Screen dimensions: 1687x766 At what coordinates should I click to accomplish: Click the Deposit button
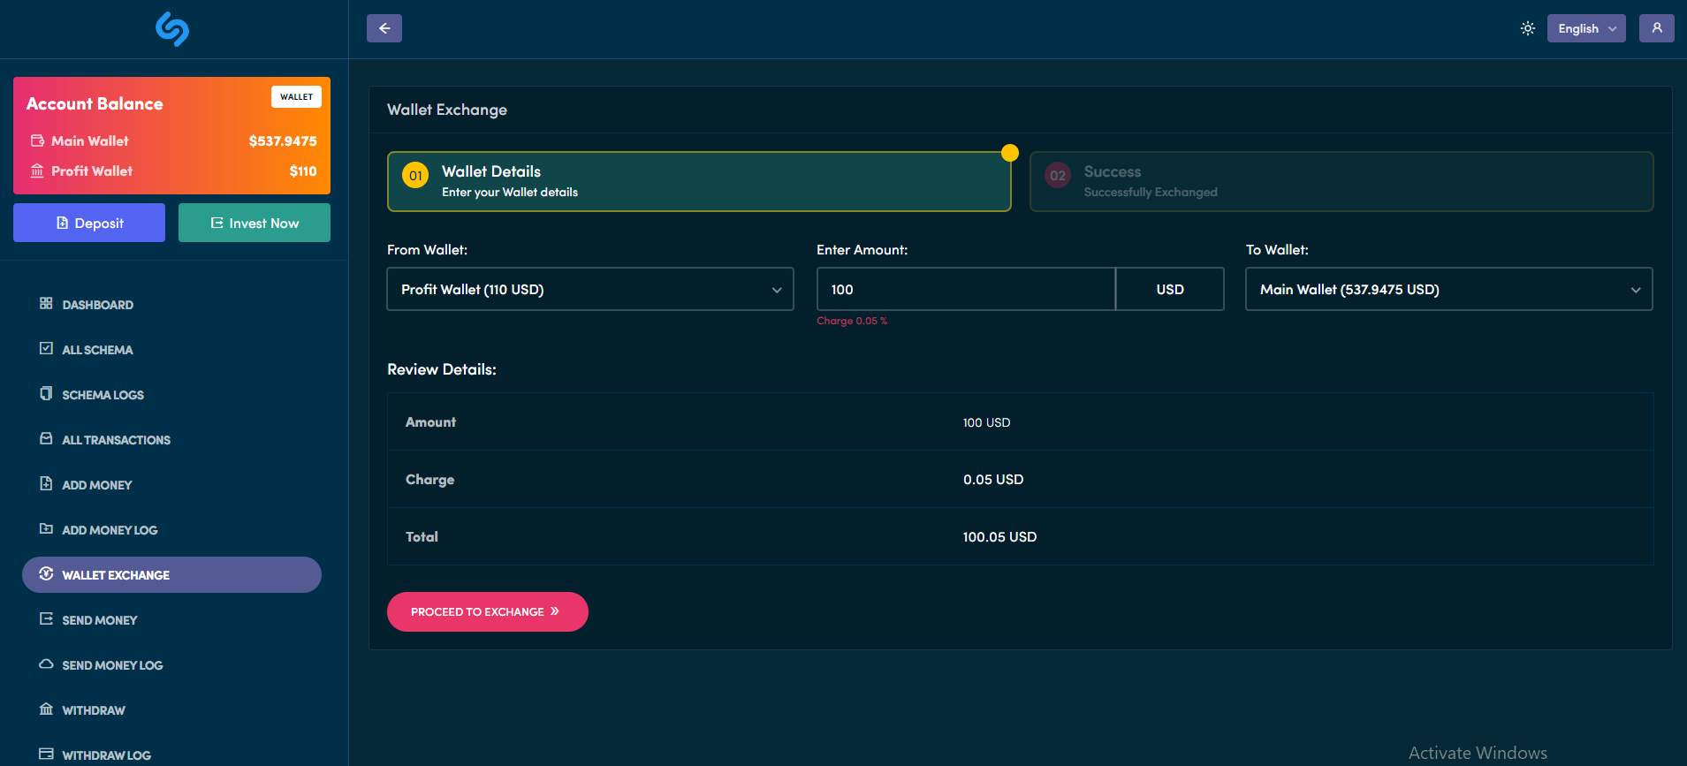89,224
